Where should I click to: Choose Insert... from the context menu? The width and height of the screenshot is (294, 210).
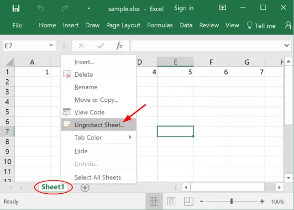[x=99, y=62]
